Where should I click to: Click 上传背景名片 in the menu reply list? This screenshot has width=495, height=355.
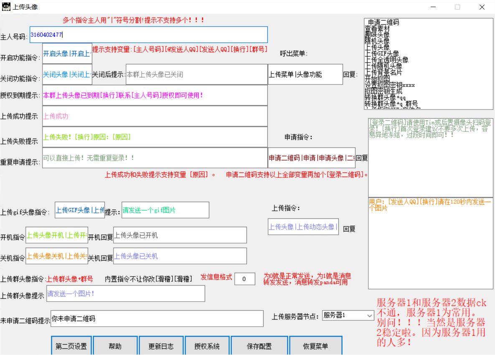tap(383, 72)
